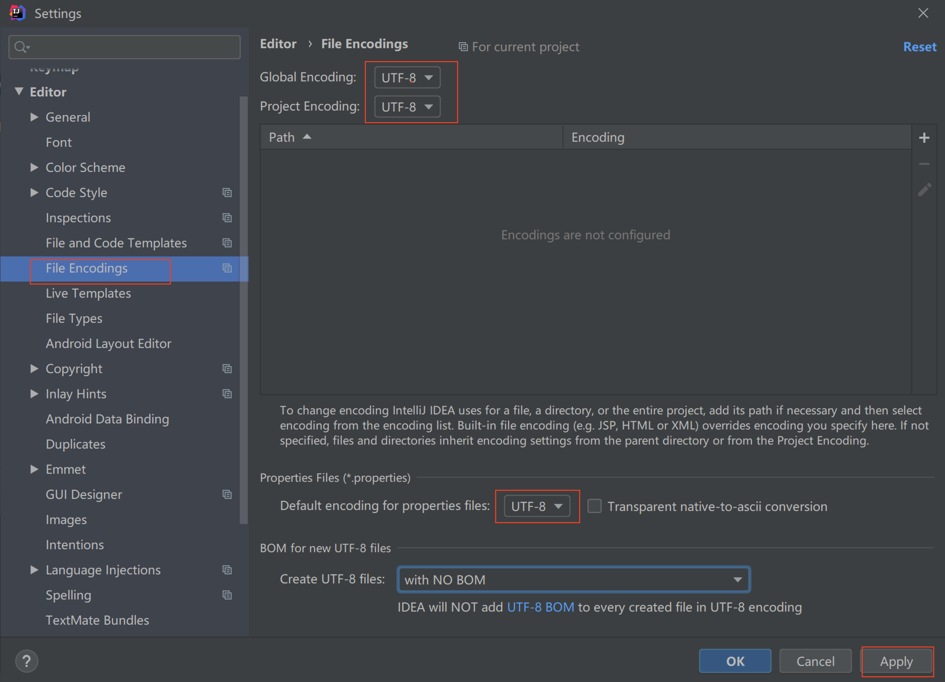Reset the File Encodings settings

click(920, 47)
